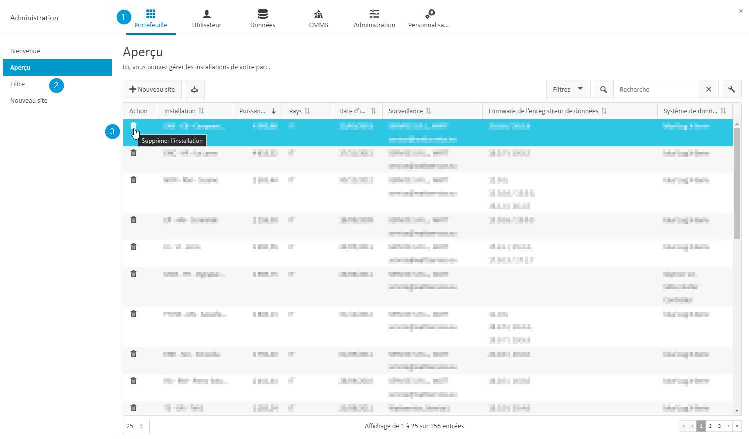The image size is (749, 439).
Task: Focus the Recherche search field
Action: [656, 89]
